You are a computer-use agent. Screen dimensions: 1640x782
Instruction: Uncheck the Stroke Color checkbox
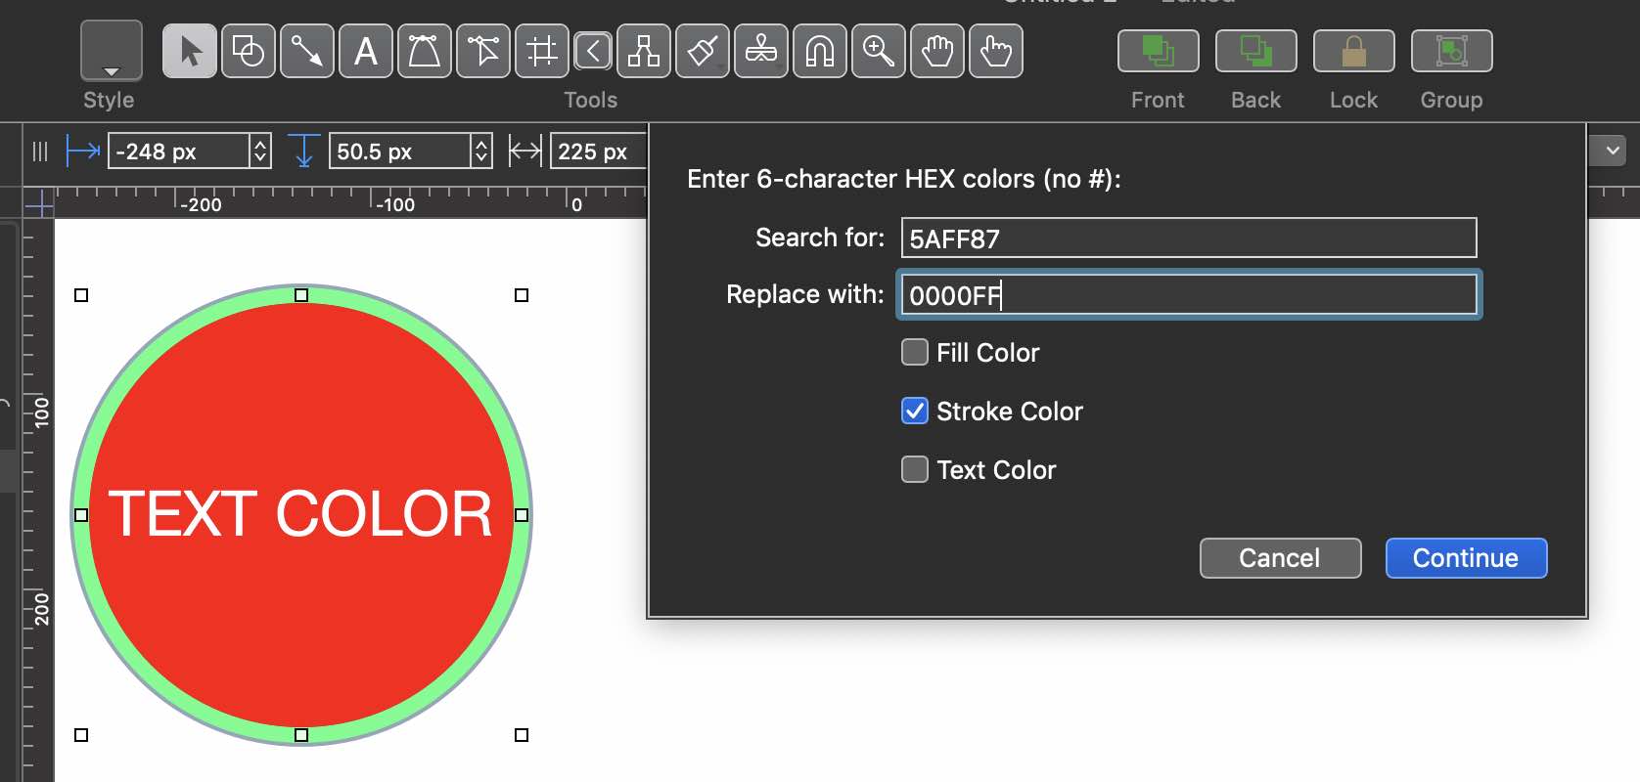915,411
